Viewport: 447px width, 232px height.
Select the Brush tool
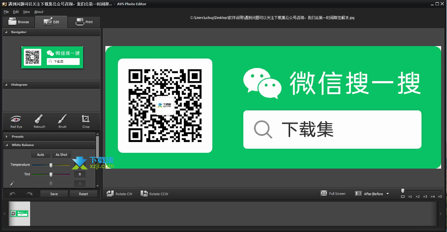click(63, 122)
